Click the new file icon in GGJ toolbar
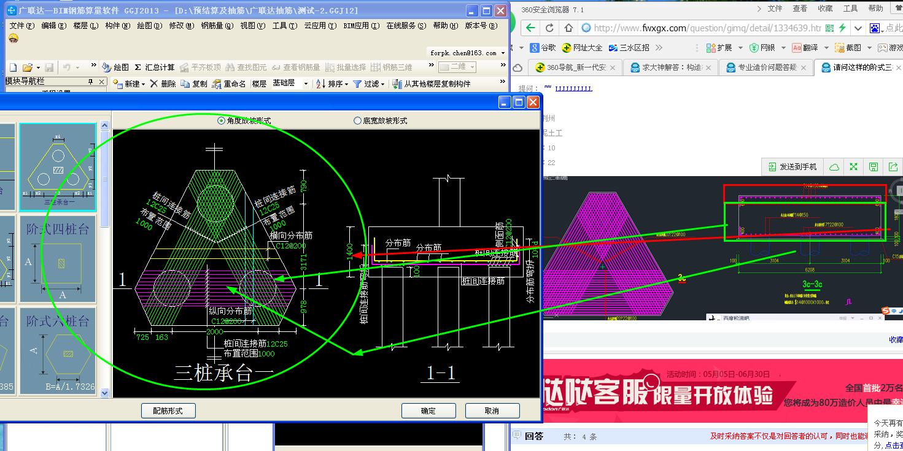Screen dimensions: 903x451 click(x=14, y=67)
